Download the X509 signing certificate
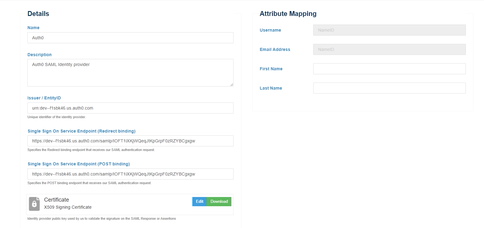 point(219,202)
